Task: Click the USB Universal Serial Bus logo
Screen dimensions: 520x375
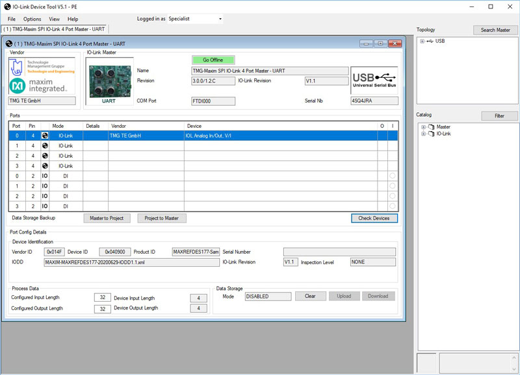Action: point(374,80)
